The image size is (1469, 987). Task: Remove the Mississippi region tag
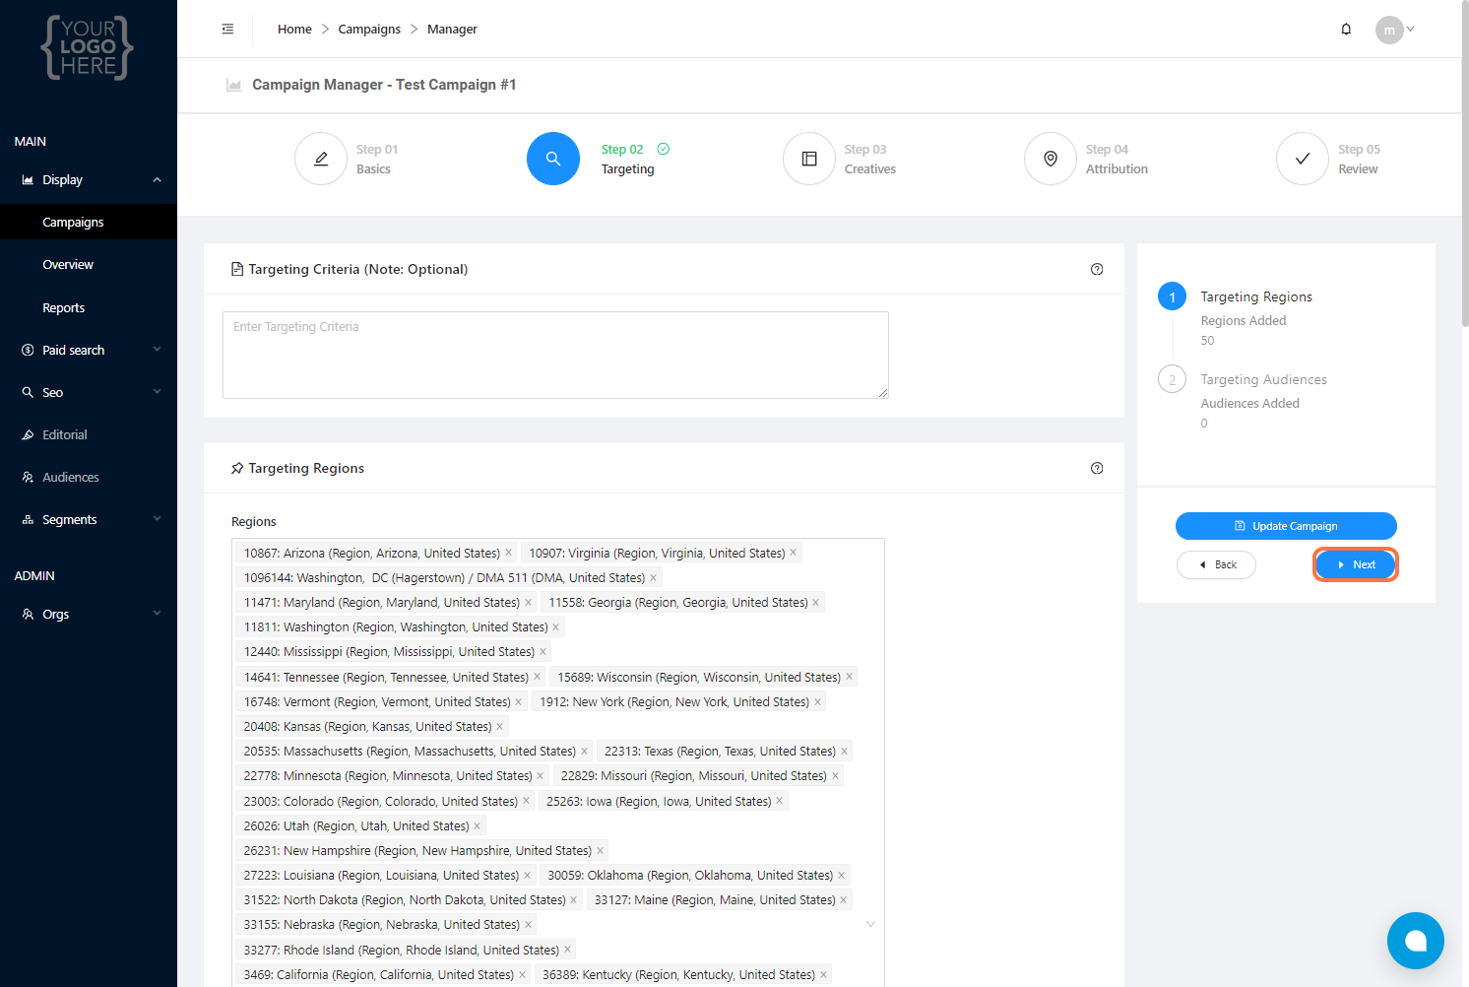point(543,651)
